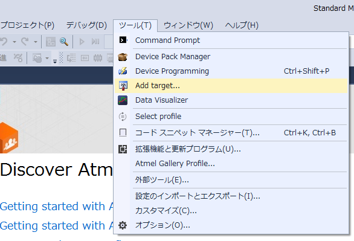Image resolution: width=354 pixels, height=241 pixels.
Task: Select Add target... menu entry
Action: 231,86
